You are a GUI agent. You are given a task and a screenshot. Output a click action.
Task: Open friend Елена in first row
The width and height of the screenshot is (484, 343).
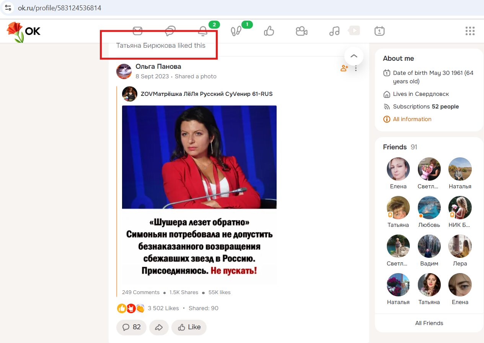pos(398,169)
